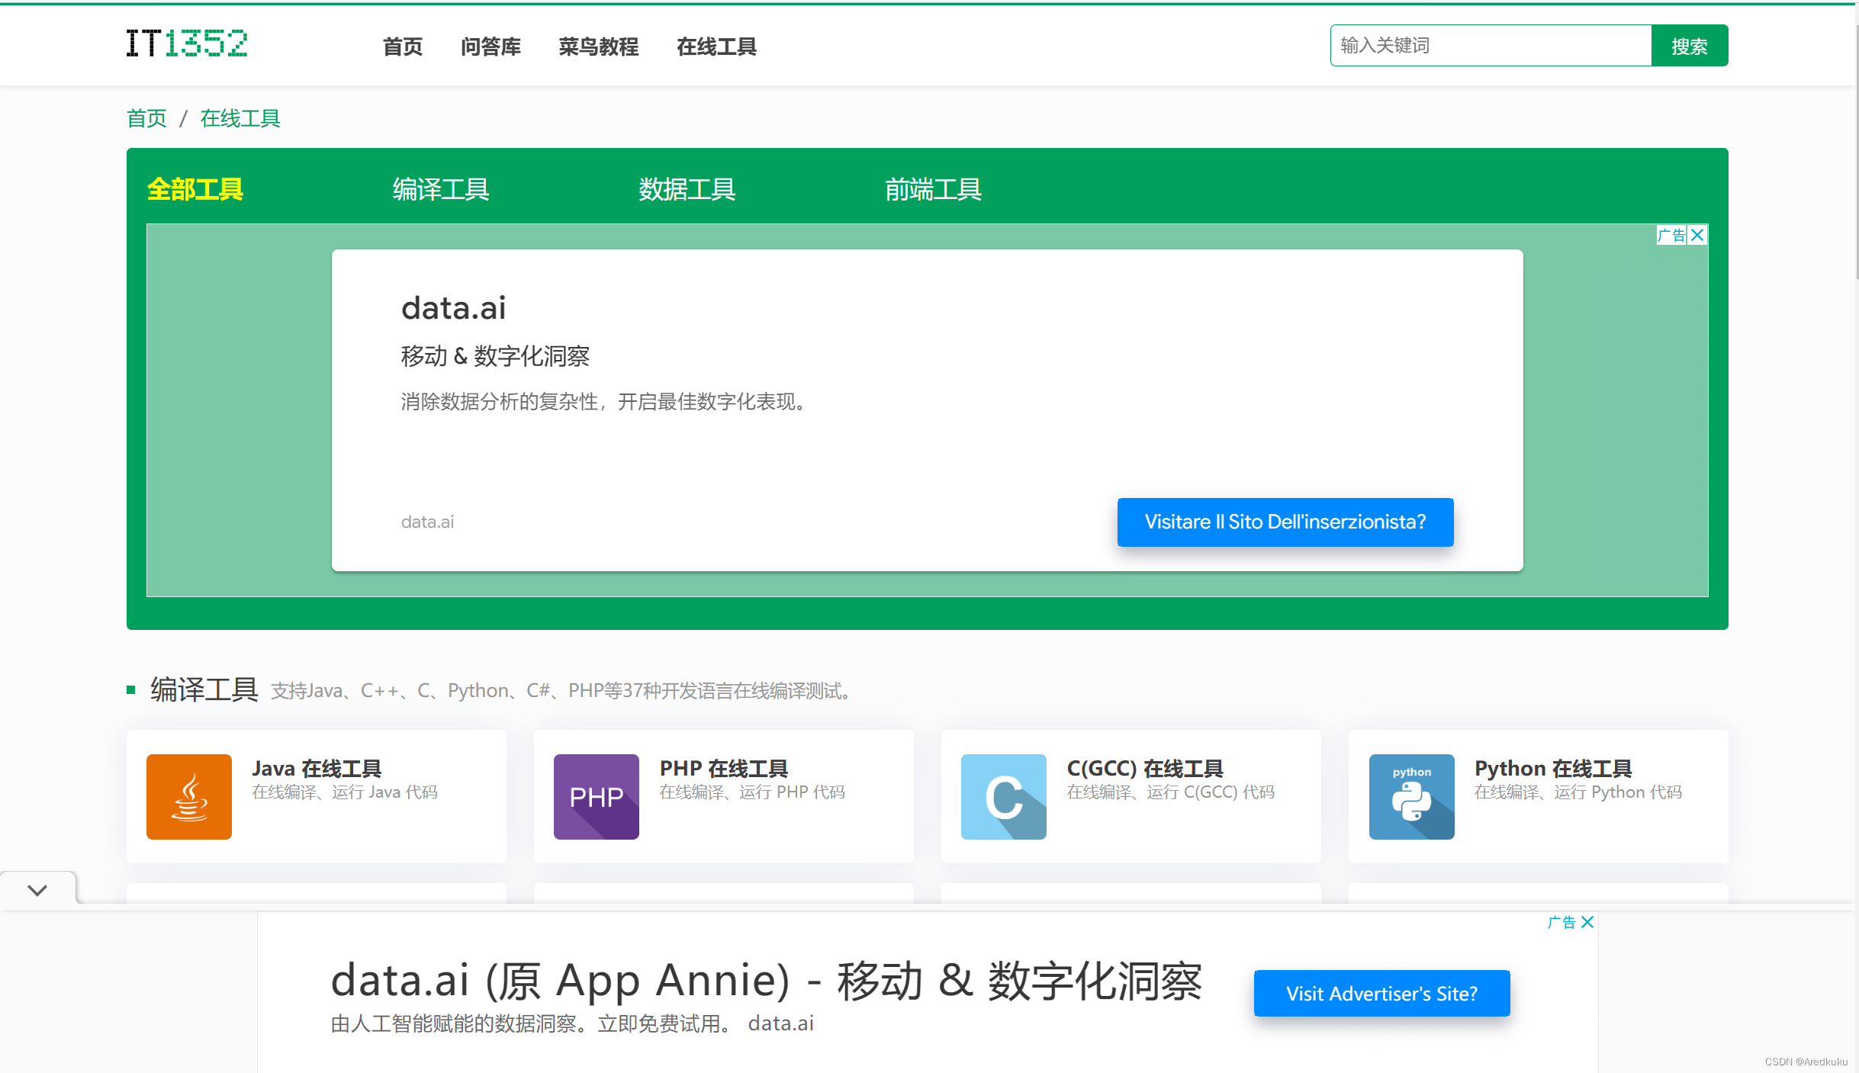Select the 全部工具 tab
The image size is (1859, 1073).
(x=195, y=188)
